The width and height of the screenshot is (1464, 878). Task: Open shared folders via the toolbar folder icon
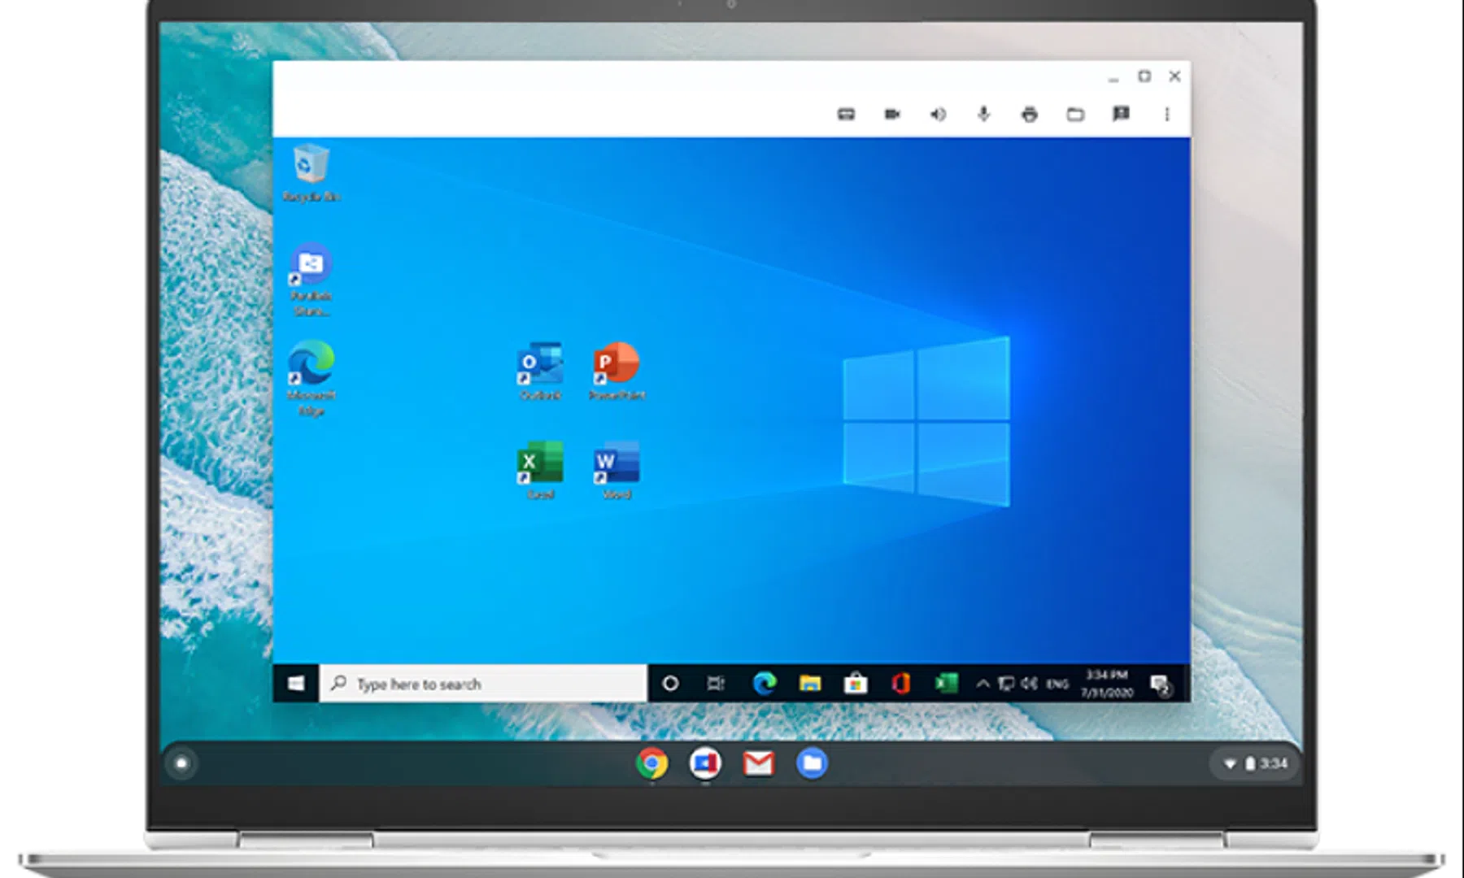pos(1075,115)
